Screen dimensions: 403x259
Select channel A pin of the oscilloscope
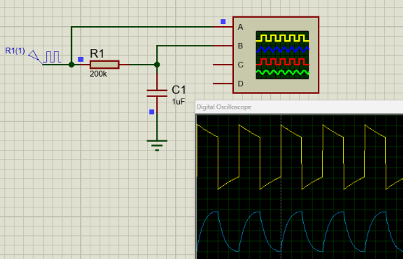pos(225,26)
